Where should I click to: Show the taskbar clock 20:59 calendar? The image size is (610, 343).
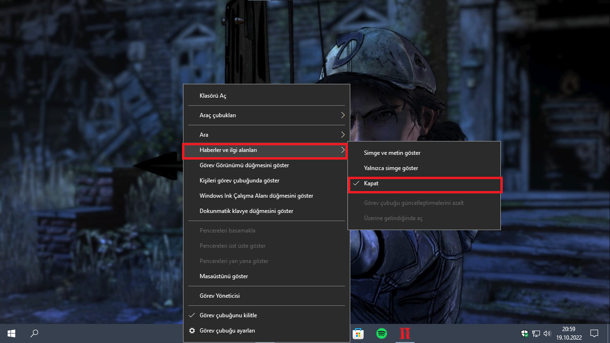pyautogui.click(x=568, y=333)
